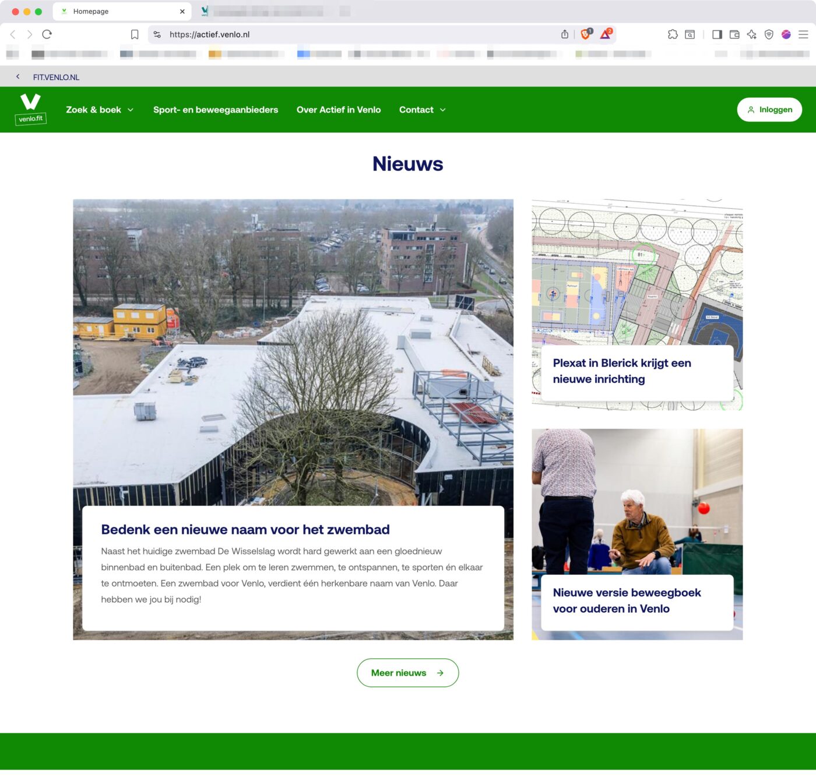Go back to FIT.VENLO.NL
Viewport: 816px width, 779px height.
tap(55, 77)
